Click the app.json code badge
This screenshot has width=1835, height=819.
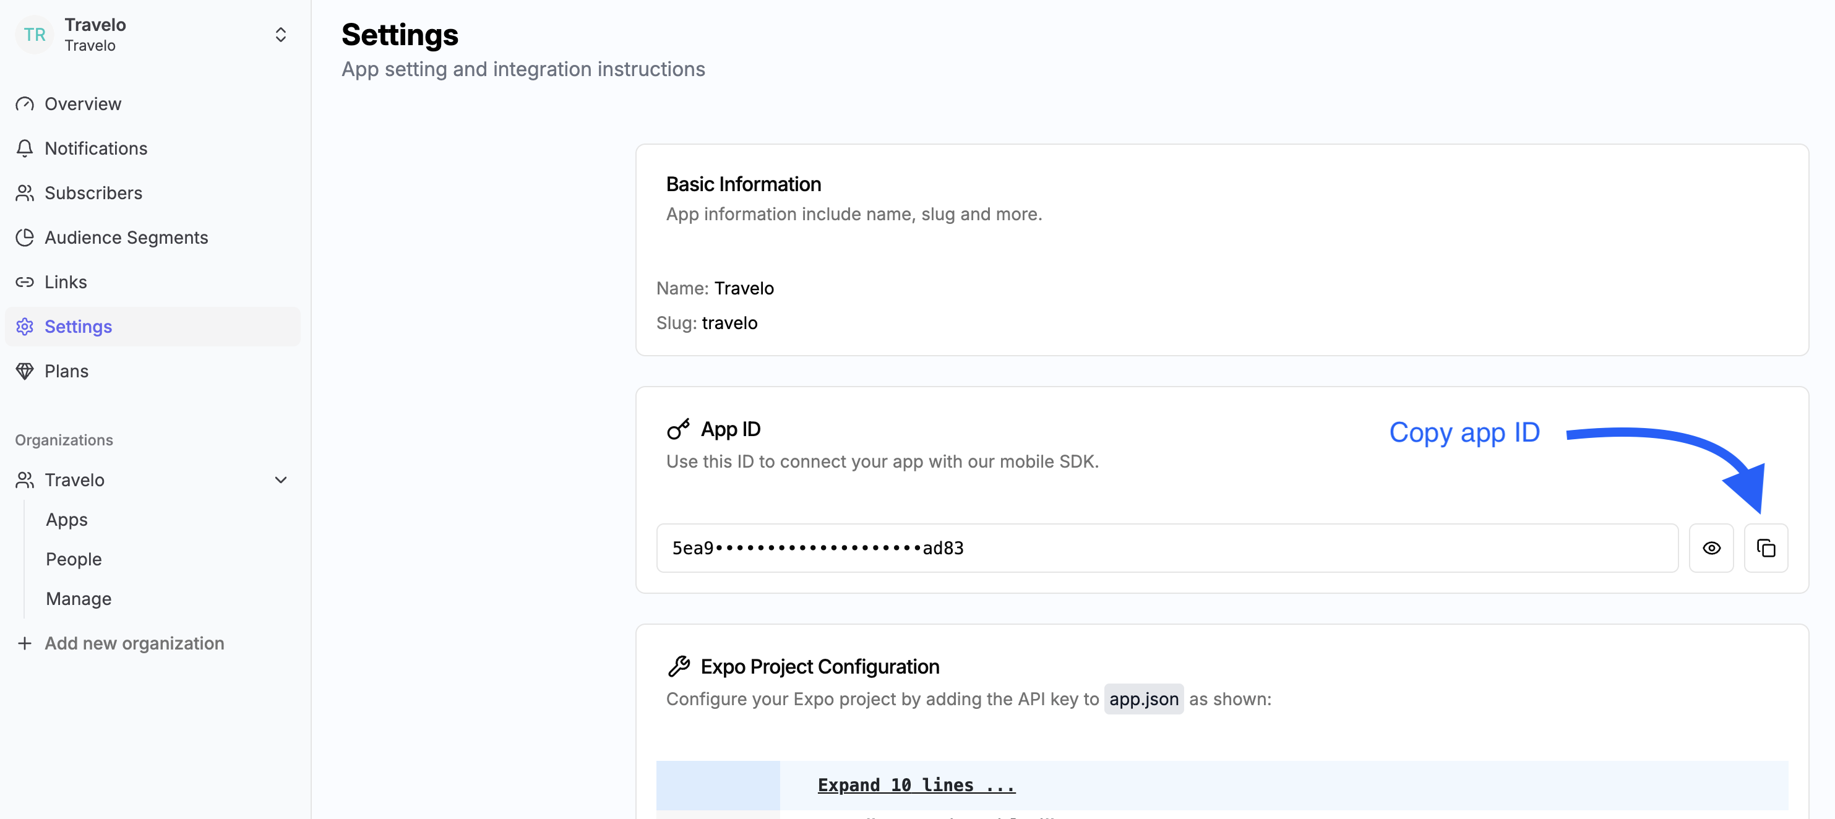(1143, 698)
